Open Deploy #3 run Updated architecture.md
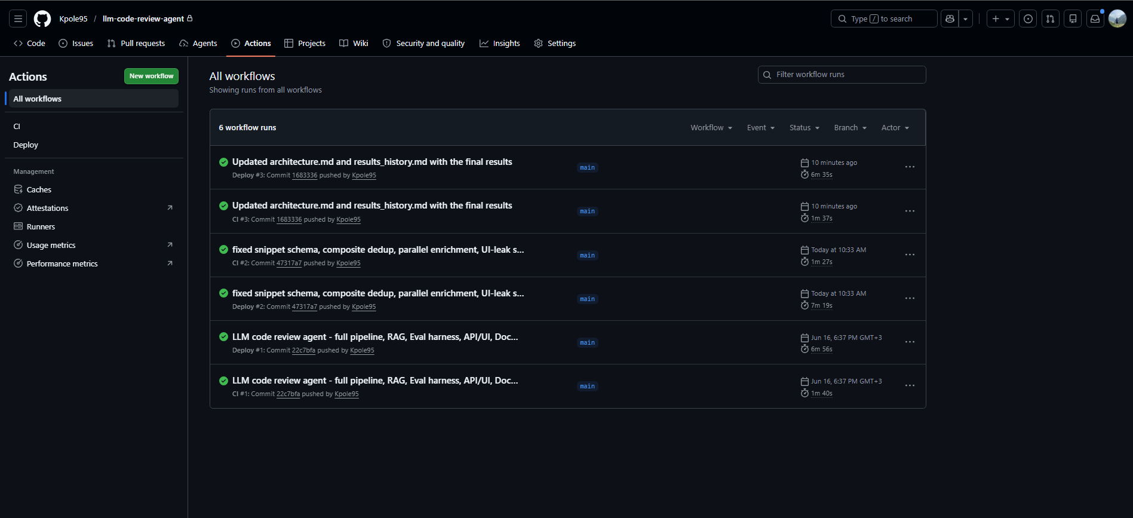The width and height of the screenshot is (1133, 518). 372,162
